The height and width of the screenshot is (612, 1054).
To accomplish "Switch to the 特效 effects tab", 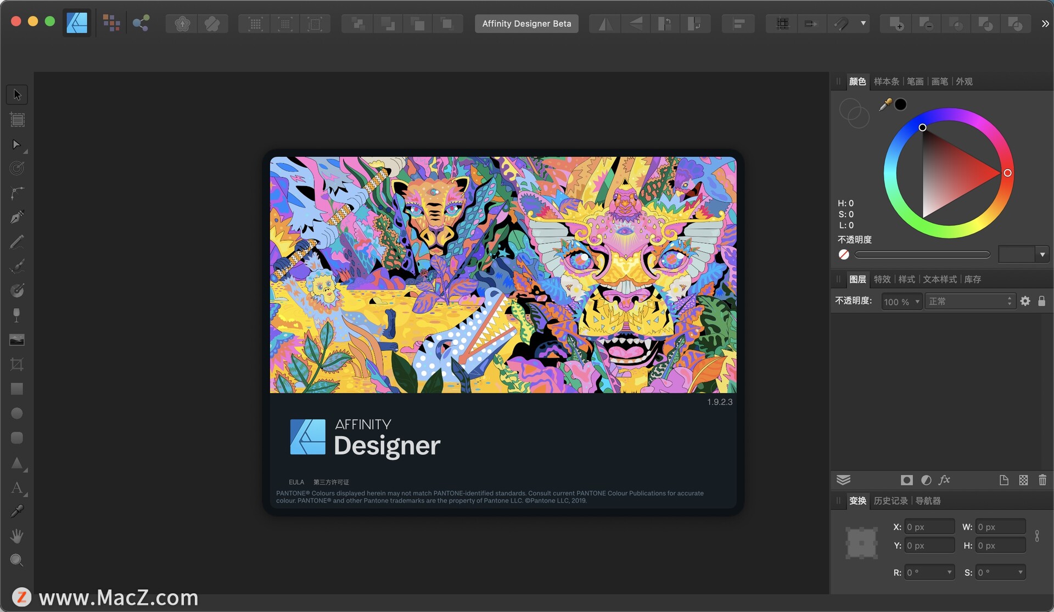I will [x=882, y=279].
